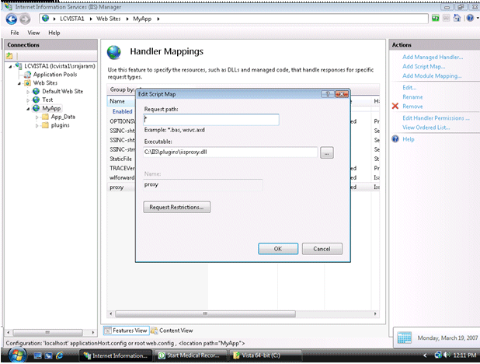Image resolution: width=480 pixels, height=364 pixels.
Task: Click the globe icon in the address bar
Action: 45,19
